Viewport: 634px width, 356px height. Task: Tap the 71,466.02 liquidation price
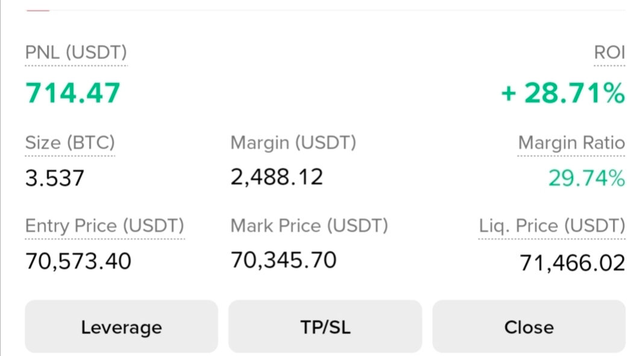coord(572,263)
